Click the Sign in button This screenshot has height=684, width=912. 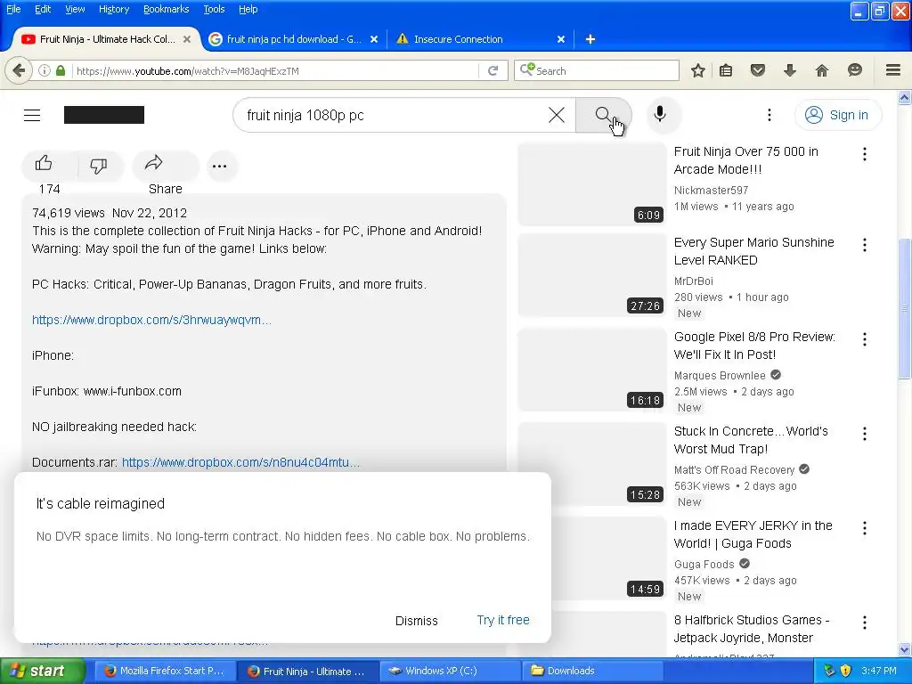[x=838, y=115]
